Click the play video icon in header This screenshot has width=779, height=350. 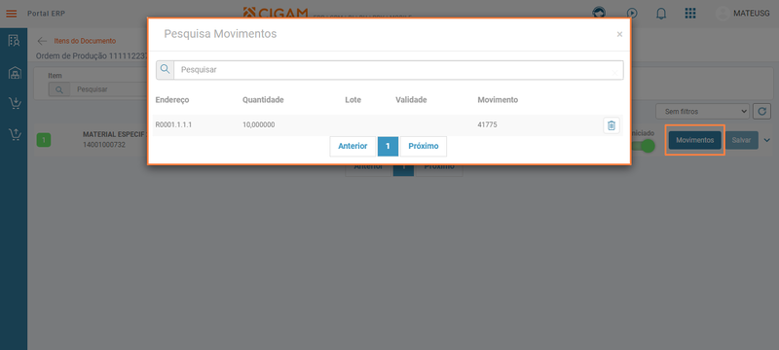click(631, 14)
